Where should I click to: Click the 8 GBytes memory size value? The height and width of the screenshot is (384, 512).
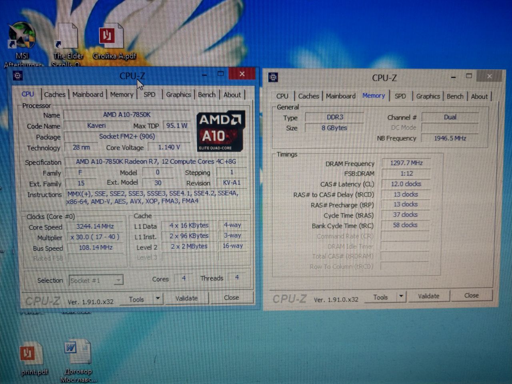click(334, 128)
